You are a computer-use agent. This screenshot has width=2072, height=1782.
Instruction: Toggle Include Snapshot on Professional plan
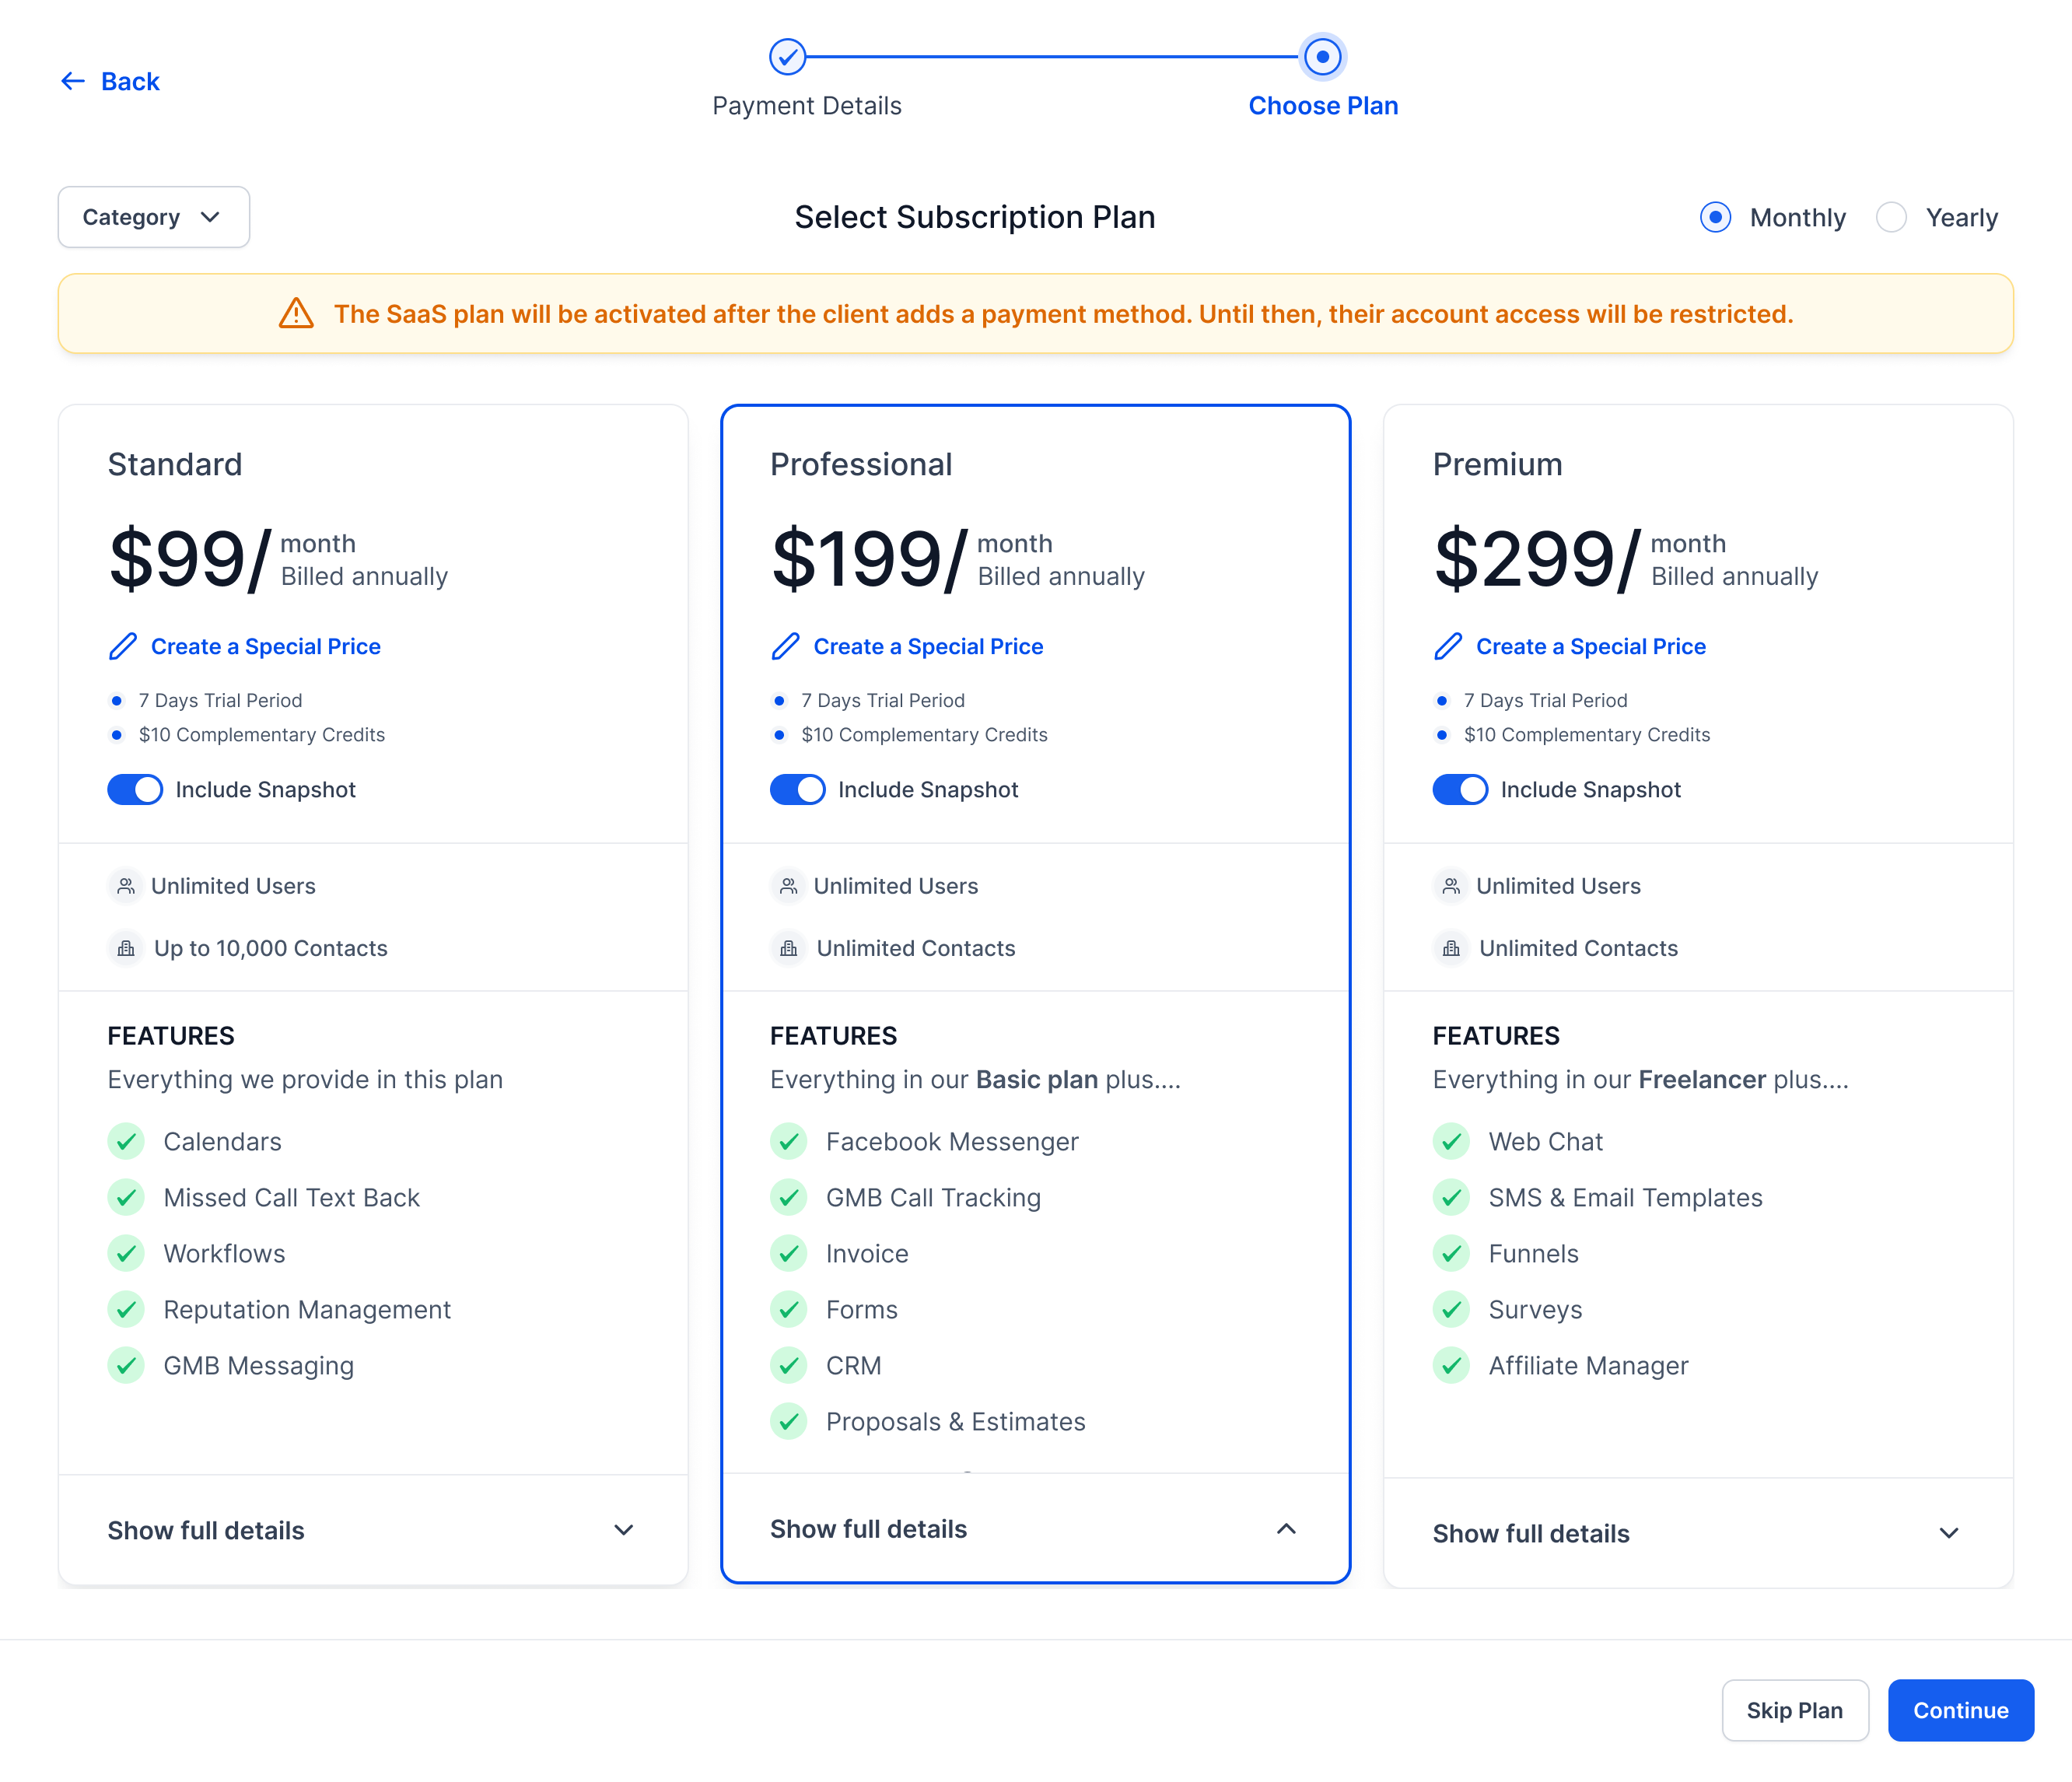[797, 790]
